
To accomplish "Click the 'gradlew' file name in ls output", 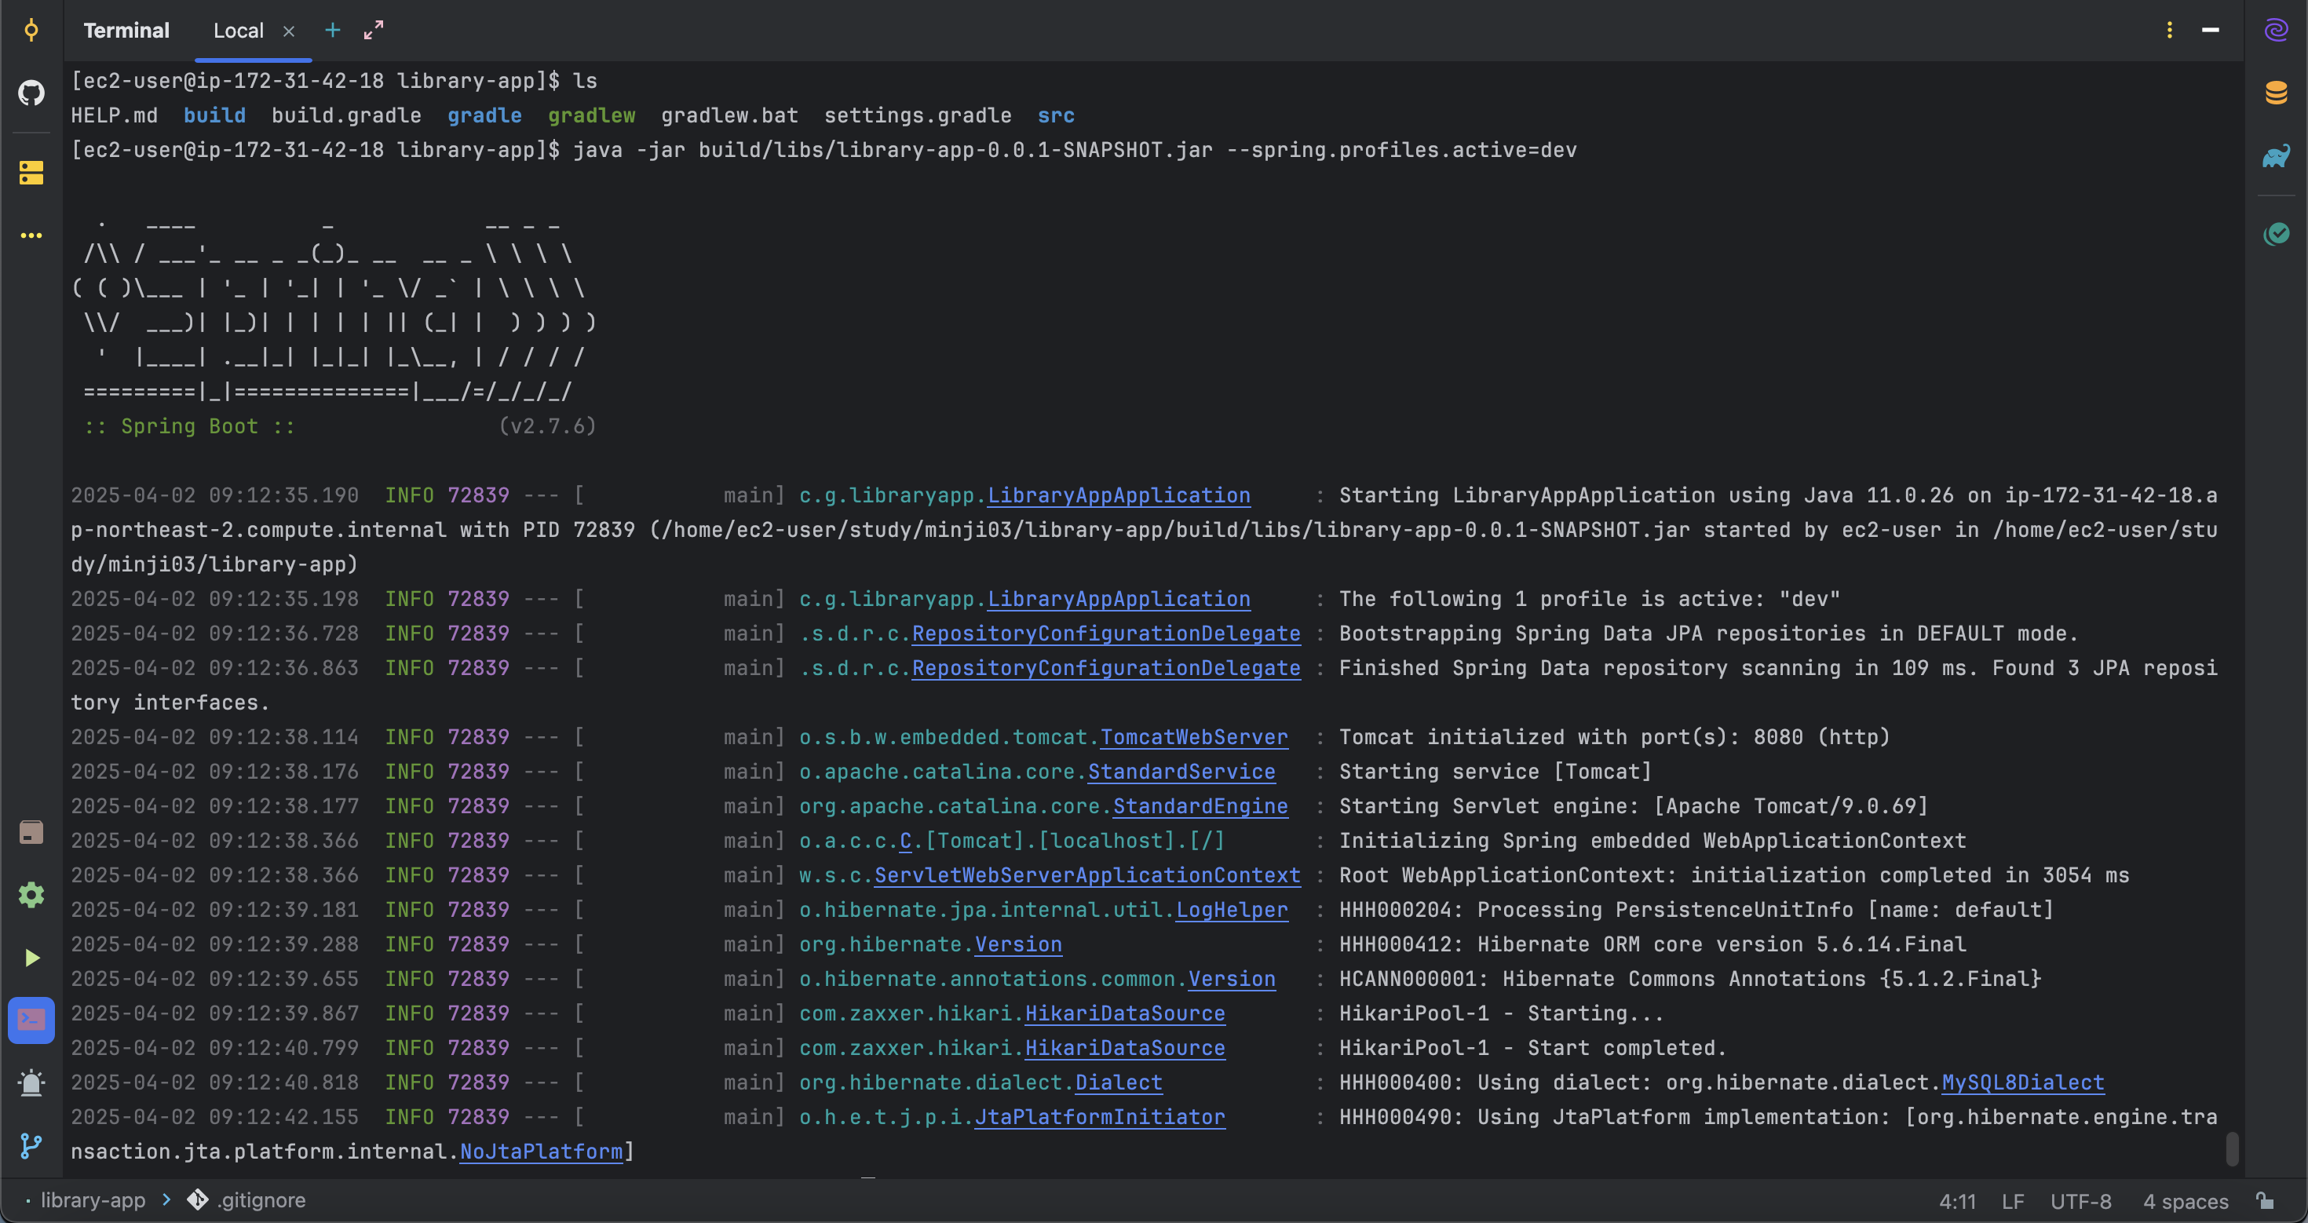I will tap(591, 115).
